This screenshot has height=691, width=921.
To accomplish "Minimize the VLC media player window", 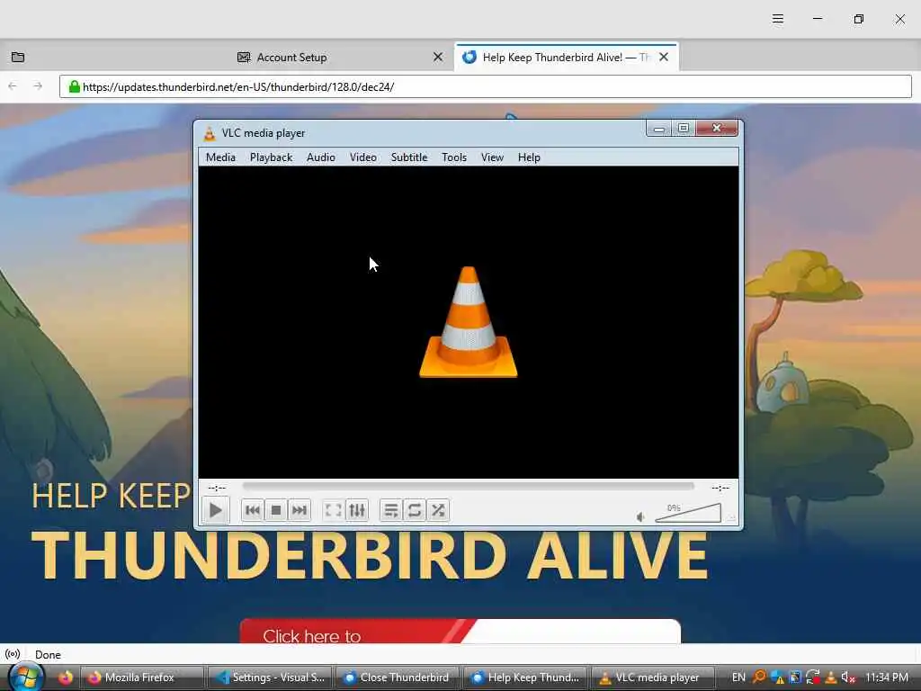I will pyautogui.click(x=659, y=128).
